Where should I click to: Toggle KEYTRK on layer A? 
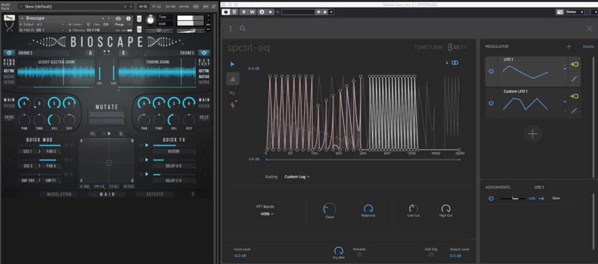tap(9, 71)
